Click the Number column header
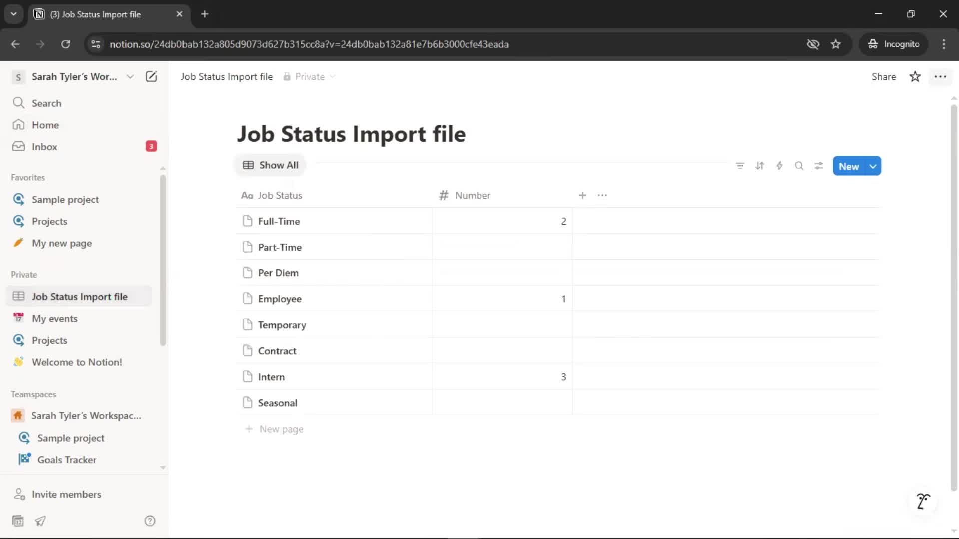Image resolution: width=959 pixels, height=539 pixels. (x=502, y=195)
